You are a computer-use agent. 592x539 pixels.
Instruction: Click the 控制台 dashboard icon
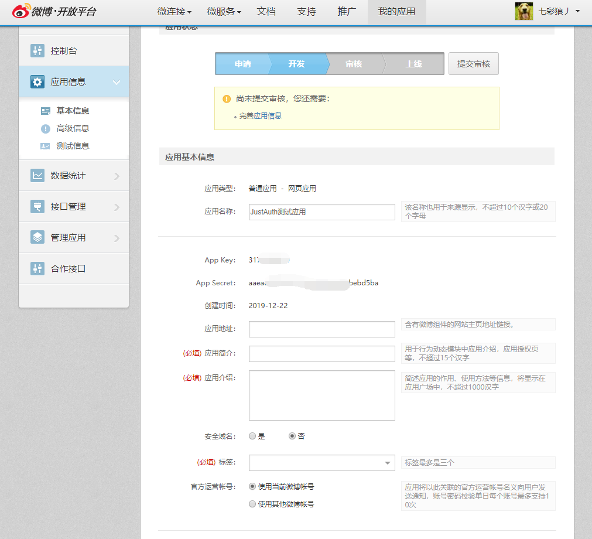[37, 50]
